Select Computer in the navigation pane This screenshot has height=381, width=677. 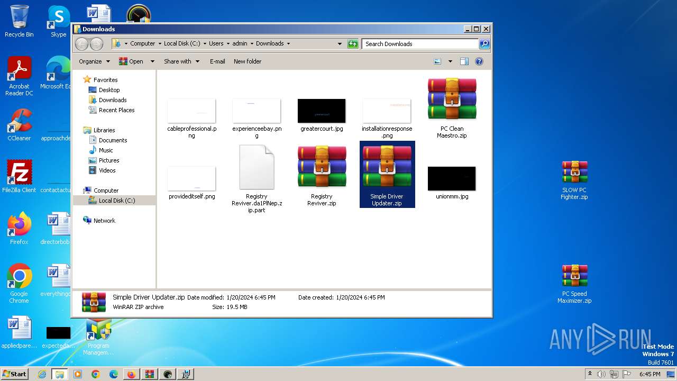point(106,190)
